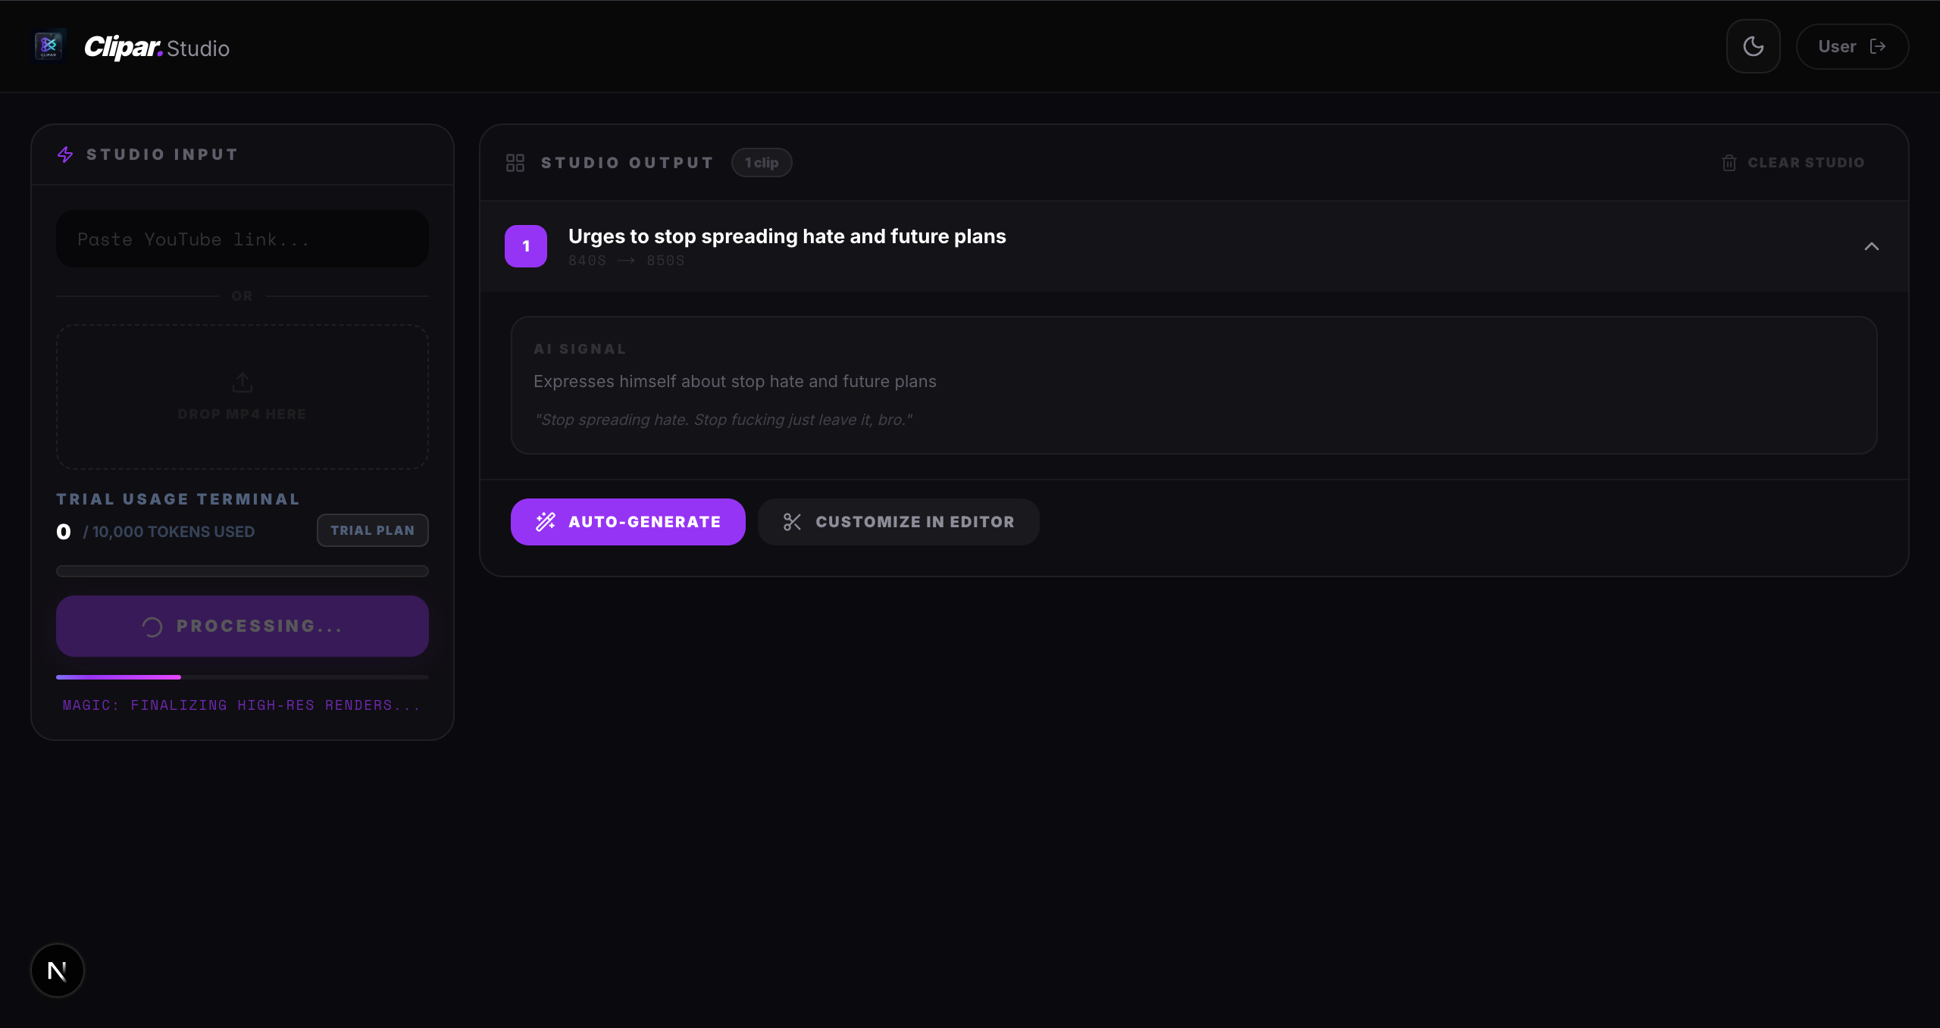Click the processing progress bar
1940x1028 pixels.
click(242, 676)
